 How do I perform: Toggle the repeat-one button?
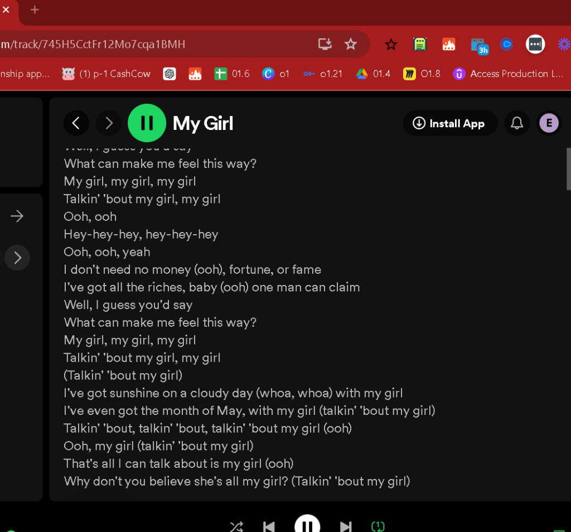(378, 527)
